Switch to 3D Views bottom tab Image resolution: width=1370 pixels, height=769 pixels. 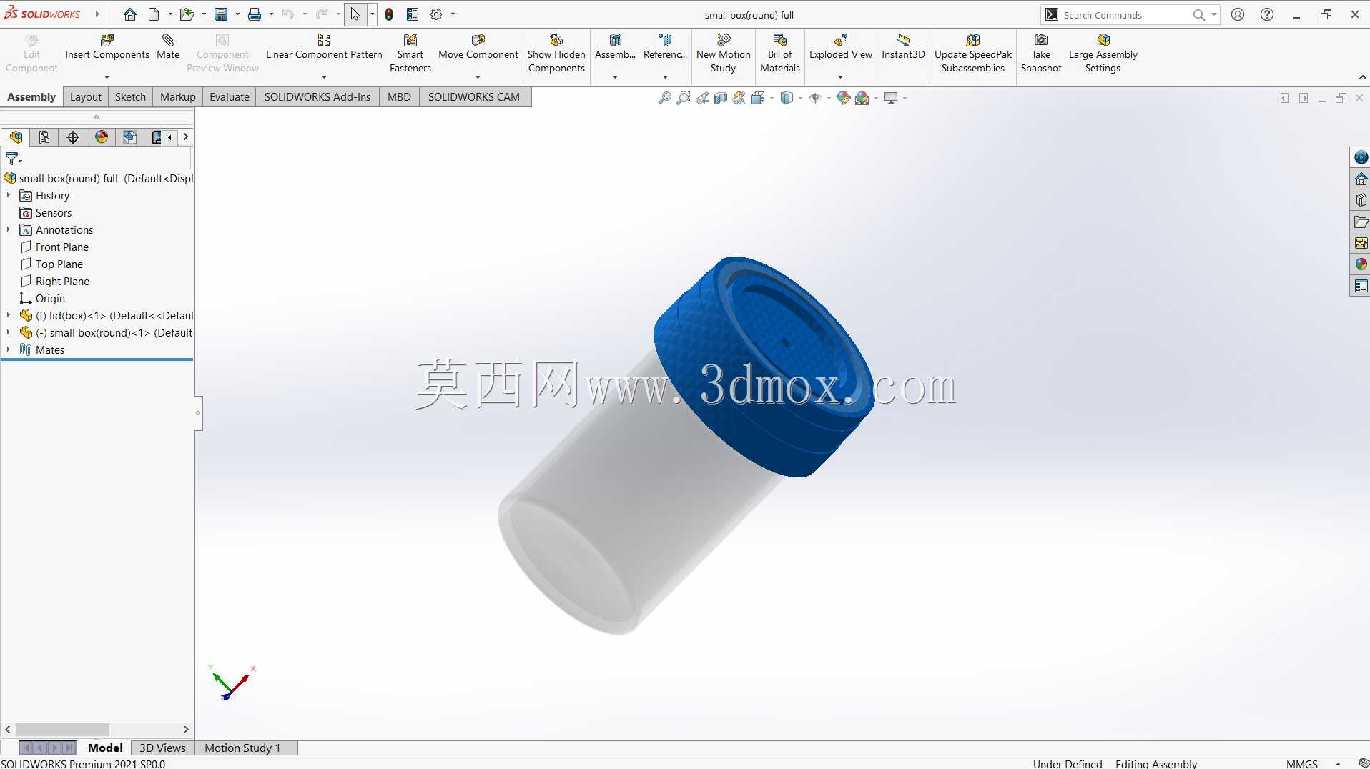click(x=162, y=748)
